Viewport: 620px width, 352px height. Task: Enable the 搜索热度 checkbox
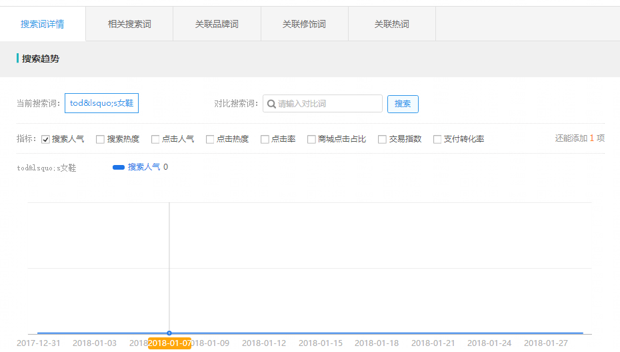click(101, 140)
